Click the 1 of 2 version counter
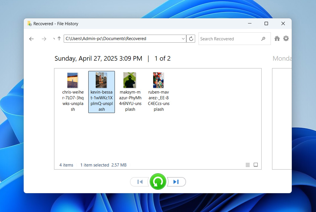This screenshot has height=212, width=316. click(163, 58)
